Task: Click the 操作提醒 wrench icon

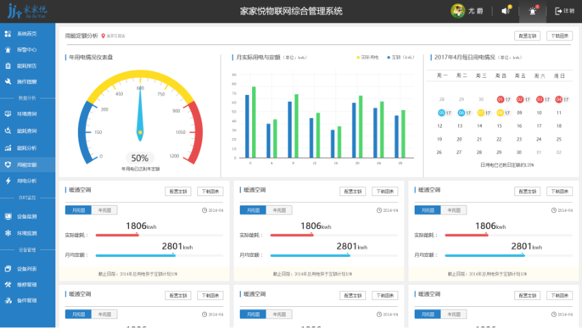Action: click(8, 82)
